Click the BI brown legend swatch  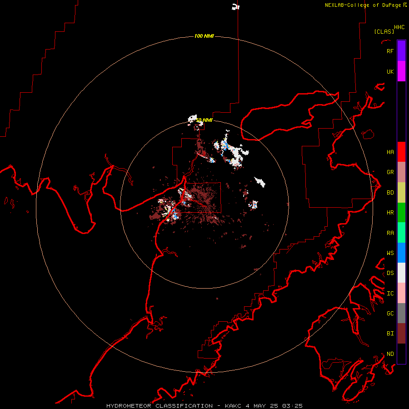coord(401,334)
